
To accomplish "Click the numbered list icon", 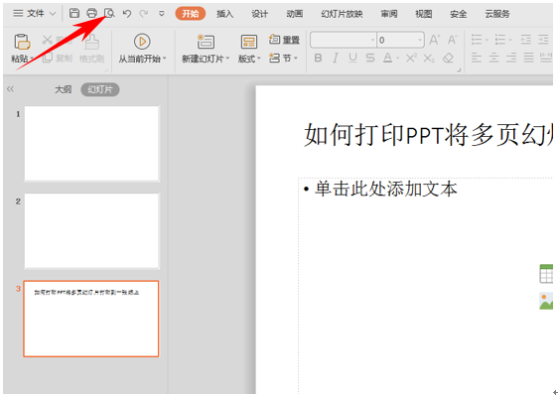I will pyautogui.click(x=500, y=40).
